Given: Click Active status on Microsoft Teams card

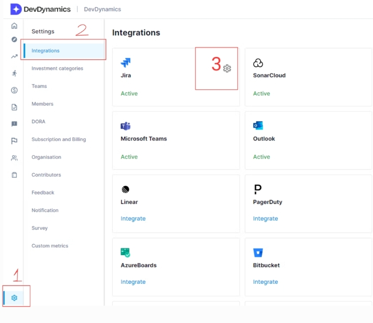Looking at the screenshot, I should 129,157.
